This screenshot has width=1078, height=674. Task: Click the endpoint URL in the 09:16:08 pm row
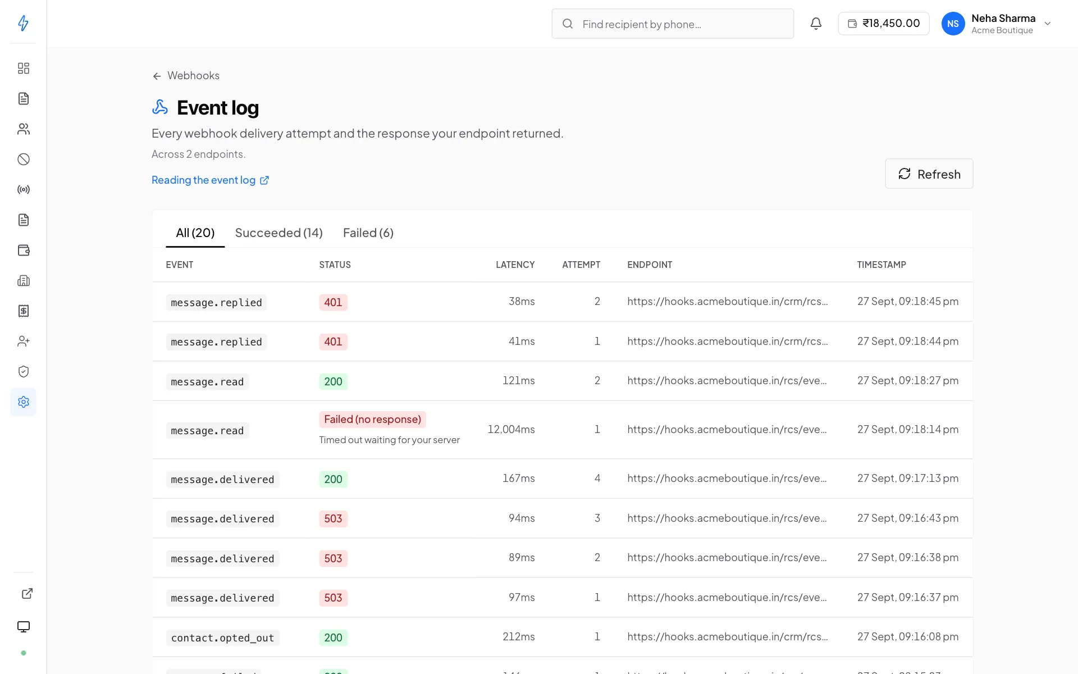(x=727, y=637)
